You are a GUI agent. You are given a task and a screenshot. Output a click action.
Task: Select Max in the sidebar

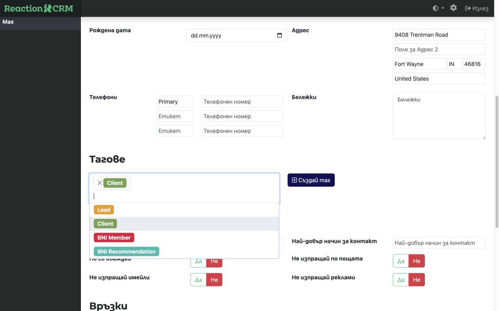pyautogui.click(x=8, y=22)
